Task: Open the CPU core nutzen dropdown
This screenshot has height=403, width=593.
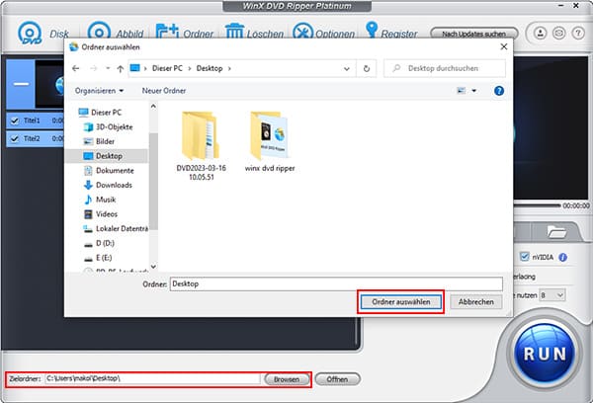Action: [x=552, y=295]
